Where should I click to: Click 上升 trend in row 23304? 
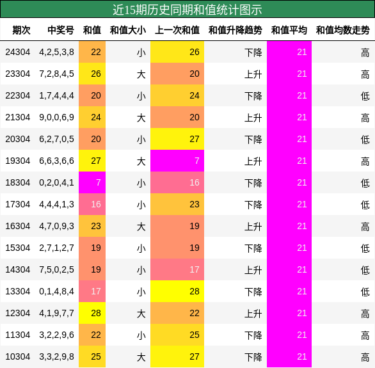point(253,74)
